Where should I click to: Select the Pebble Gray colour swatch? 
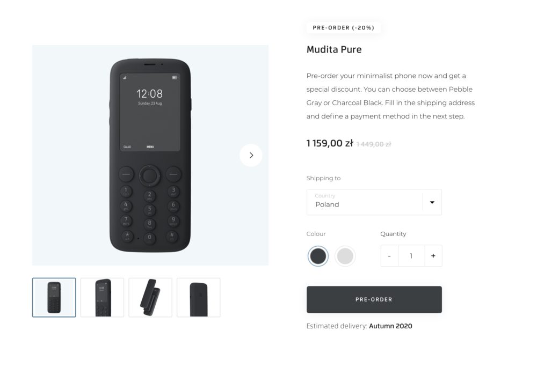(345, 256)
